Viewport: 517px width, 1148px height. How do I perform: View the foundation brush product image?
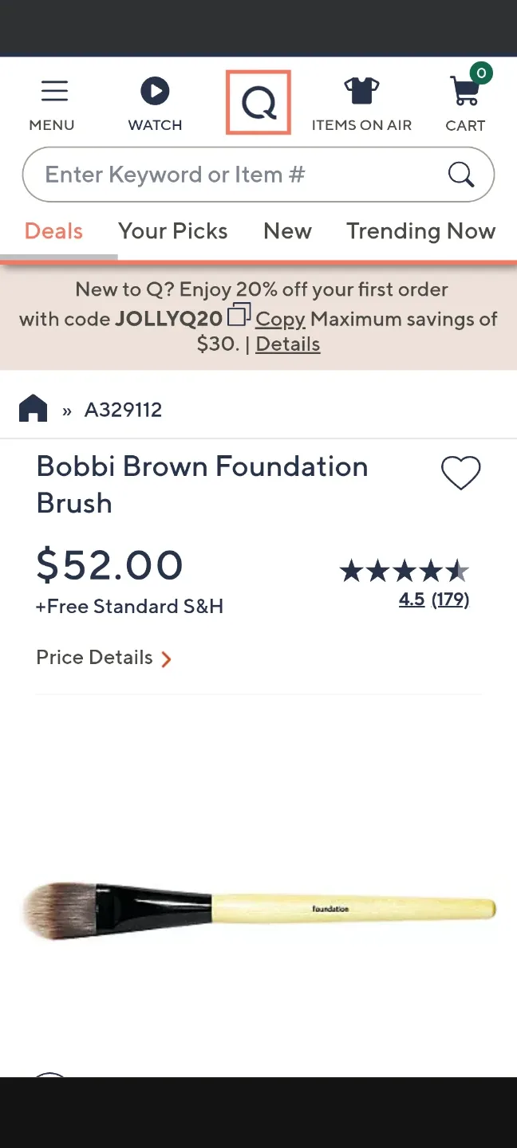tap(258, 909)
